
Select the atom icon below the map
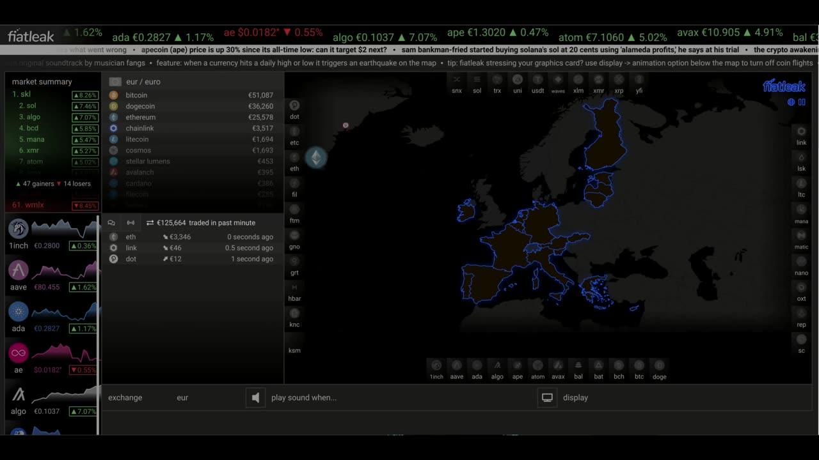tap(537, 365)
